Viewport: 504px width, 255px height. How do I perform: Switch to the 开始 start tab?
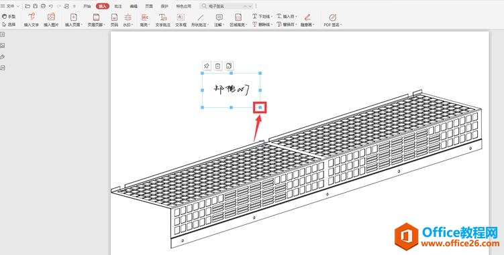[x=87, y=6]
